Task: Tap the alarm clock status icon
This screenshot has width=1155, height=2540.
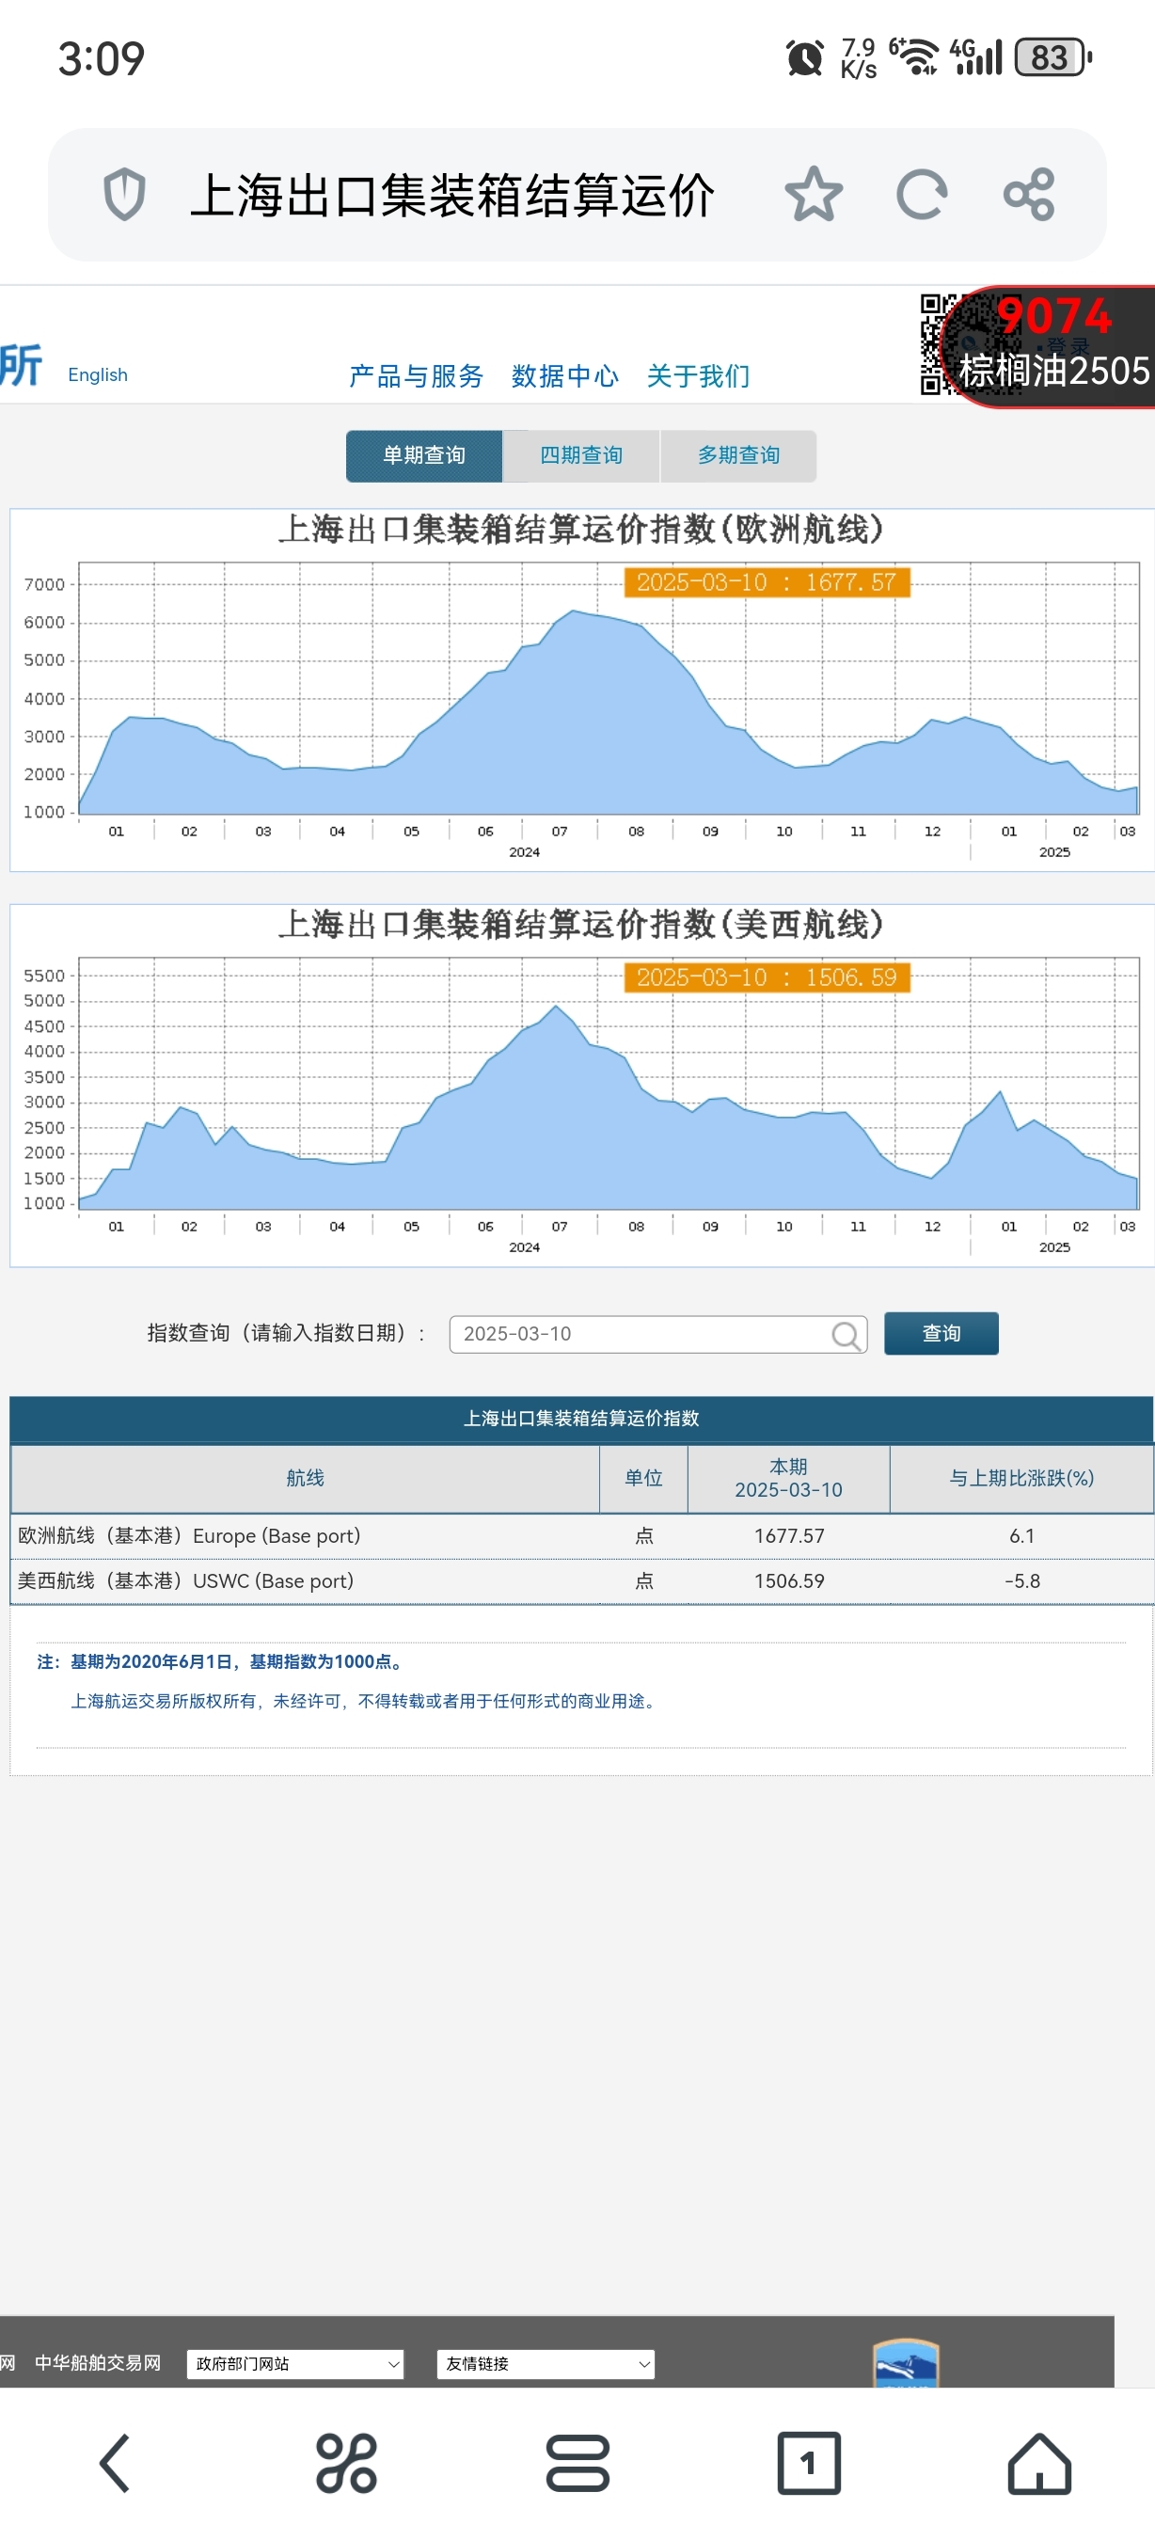Action: pos(804,58)
